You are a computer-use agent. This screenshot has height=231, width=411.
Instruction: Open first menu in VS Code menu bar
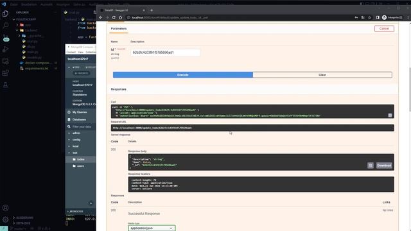point(14,4)
